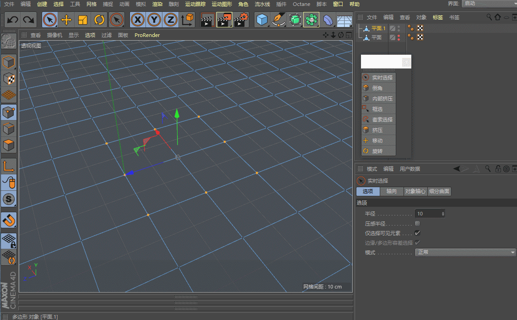Open the 界面 layout dropdown showing 启动

tap(488, 4)
